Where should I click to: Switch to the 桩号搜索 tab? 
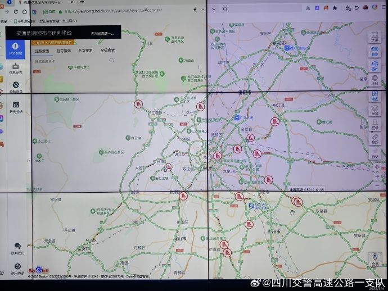64,51
